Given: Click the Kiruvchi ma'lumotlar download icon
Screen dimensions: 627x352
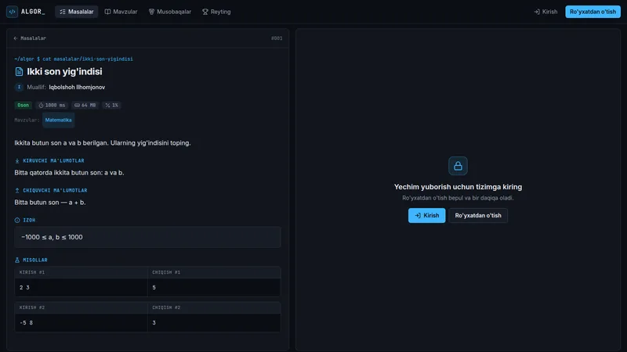Looking at the screenshot, I should click(17, 161).
